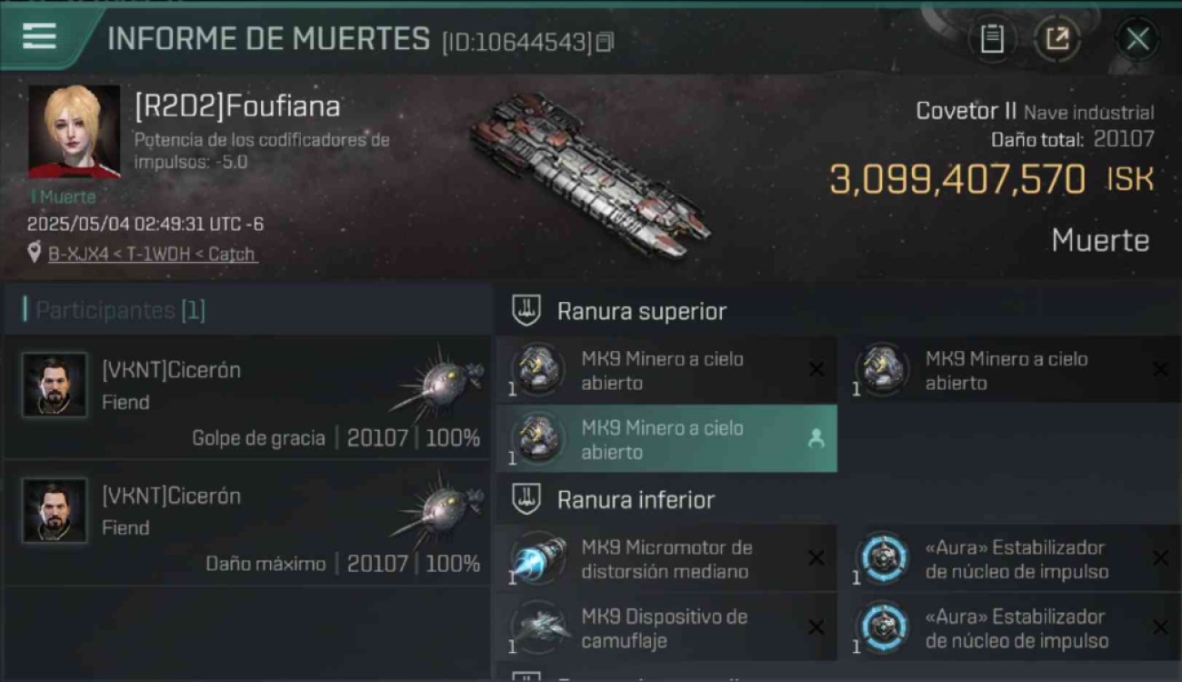The image size is (1182, 682).
Task: Click Cicerón's portrait in Daño máximo row
Action: (55, 511)
